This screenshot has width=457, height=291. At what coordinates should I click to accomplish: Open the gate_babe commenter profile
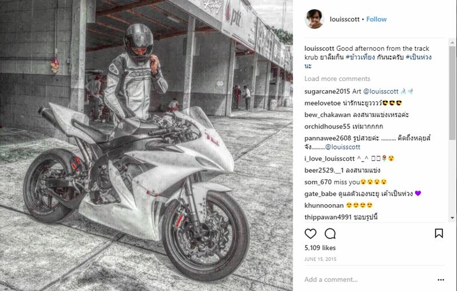[x=320, y=193]
